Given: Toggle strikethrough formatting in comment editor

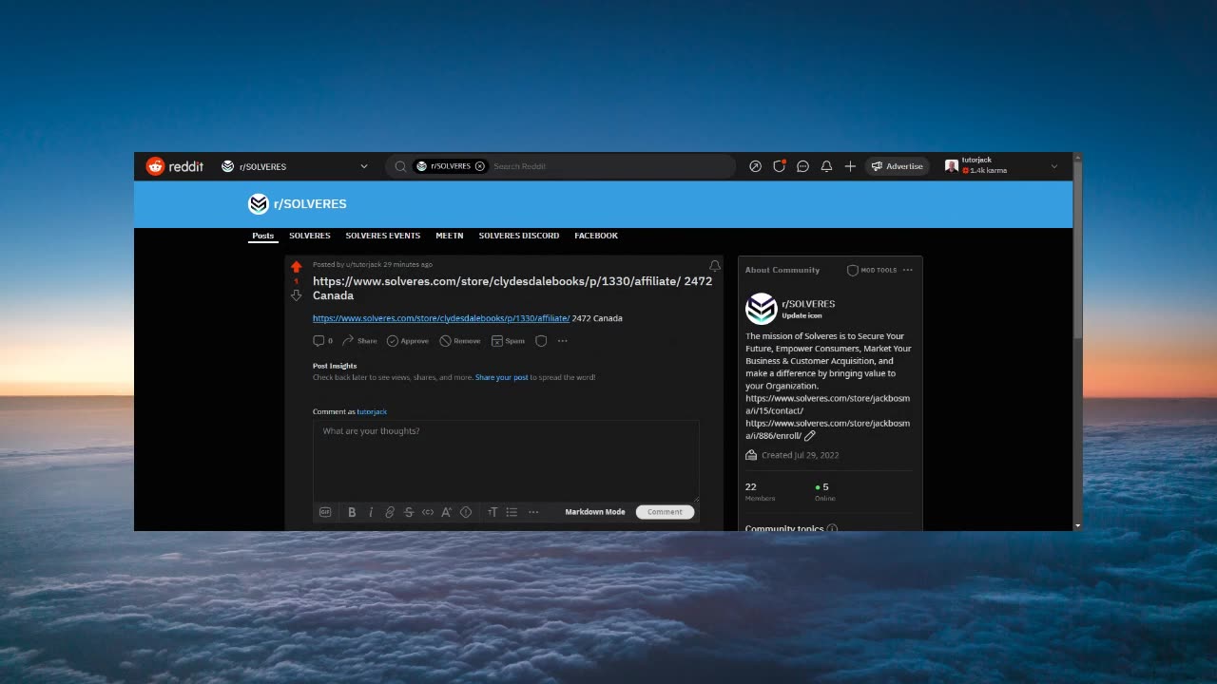Looking at the screenshot, I should tap(409, 512).
